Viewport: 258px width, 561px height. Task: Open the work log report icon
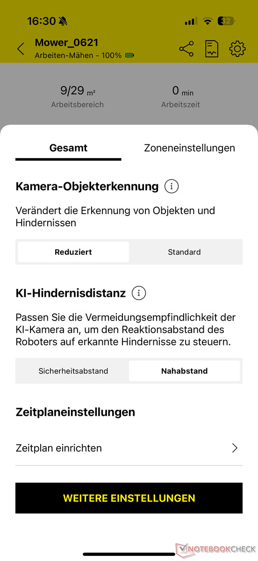pyautogui.click(x=212, y=49)
